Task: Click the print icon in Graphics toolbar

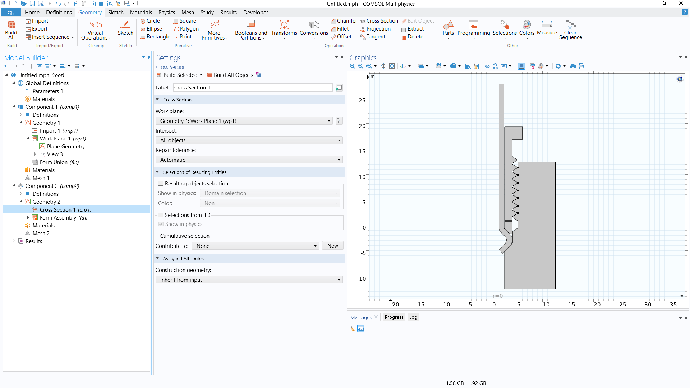Action: 581,66
